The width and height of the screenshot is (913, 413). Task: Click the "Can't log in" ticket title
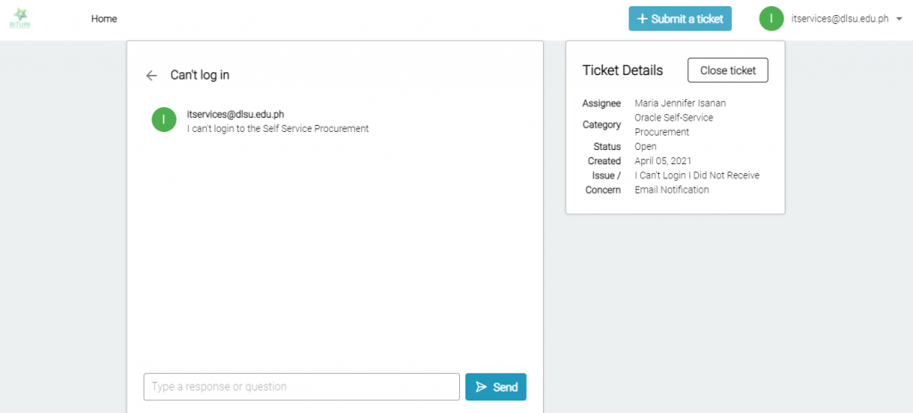(x=200, y=76)
